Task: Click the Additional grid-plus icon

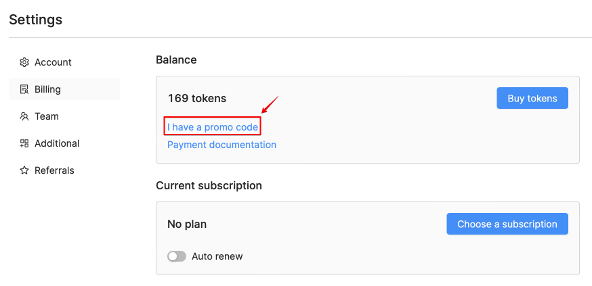Action: pyautogui.click(x=24, y=143)
